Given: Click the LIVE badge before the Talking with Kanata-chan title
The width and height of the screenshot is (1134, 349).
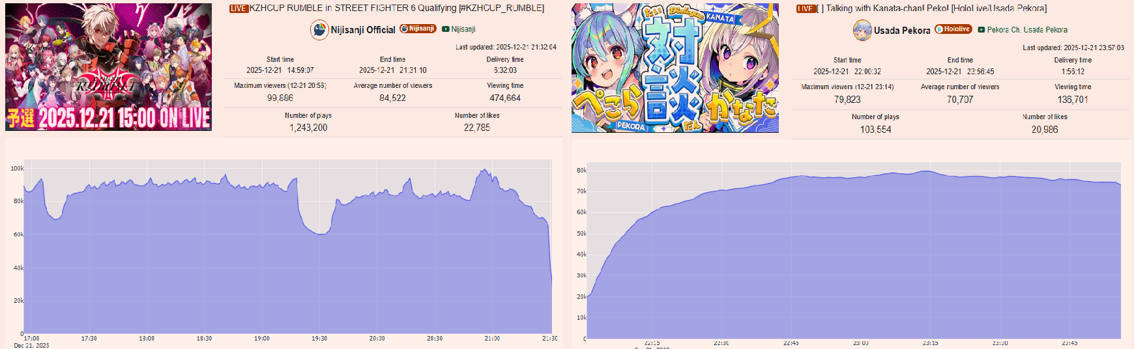Looking at the screenshot, I should tap(806, 9).
